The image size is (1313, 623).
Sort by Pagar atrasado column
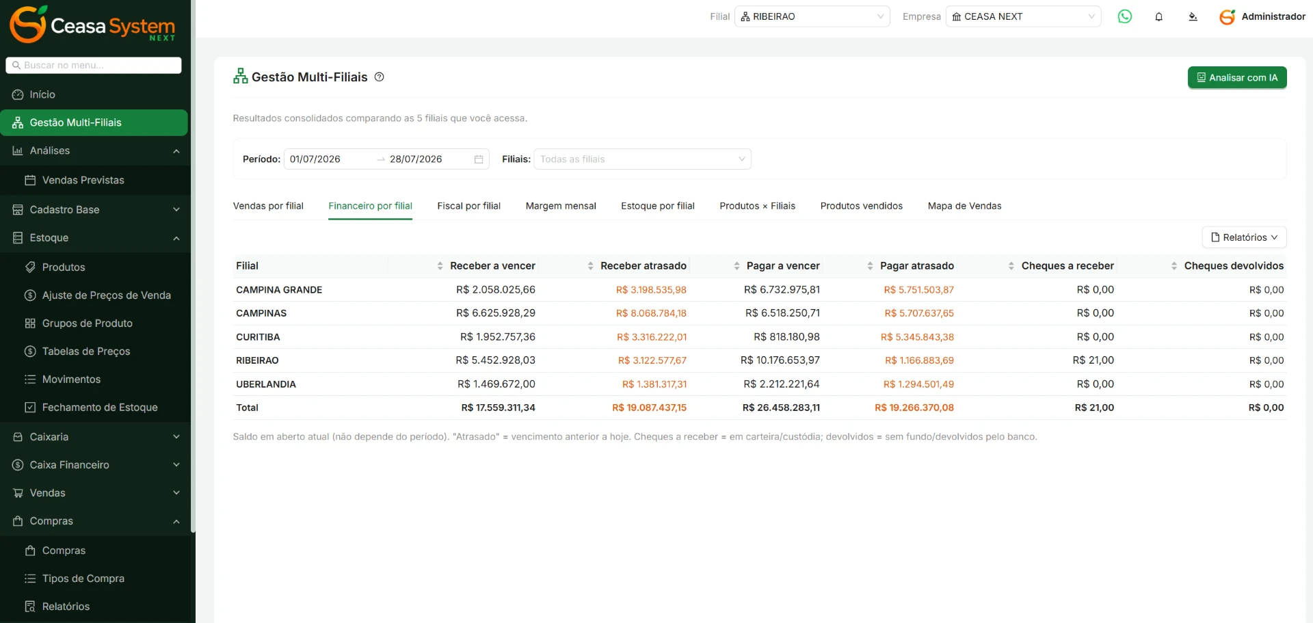(x=870, y=266)
